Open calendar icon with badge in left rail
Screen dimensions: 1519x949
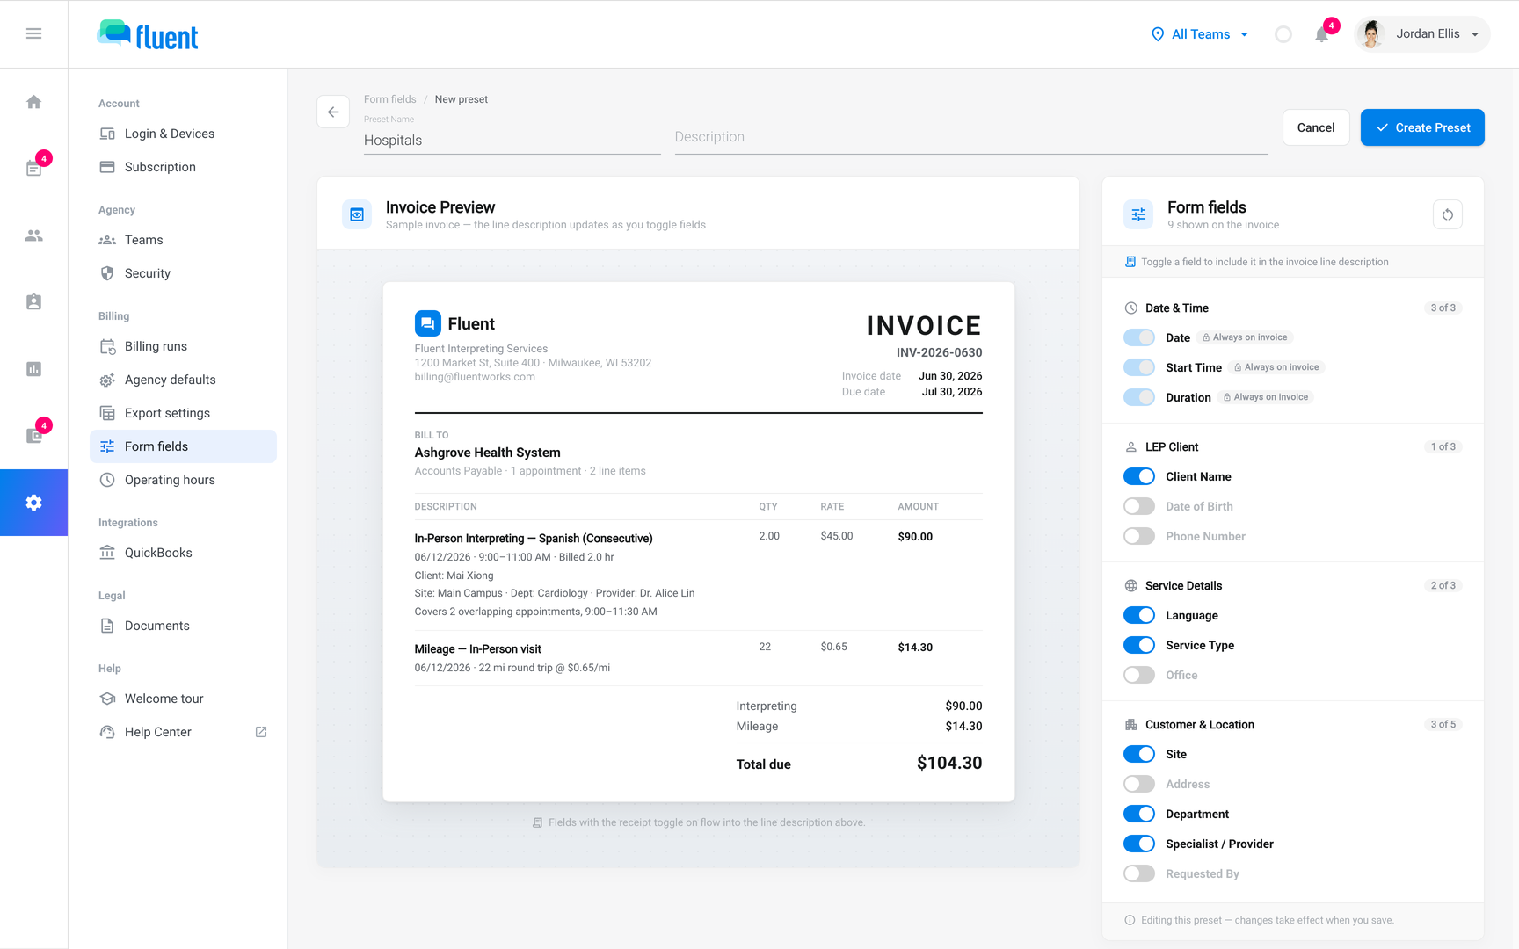pos(33,169)
